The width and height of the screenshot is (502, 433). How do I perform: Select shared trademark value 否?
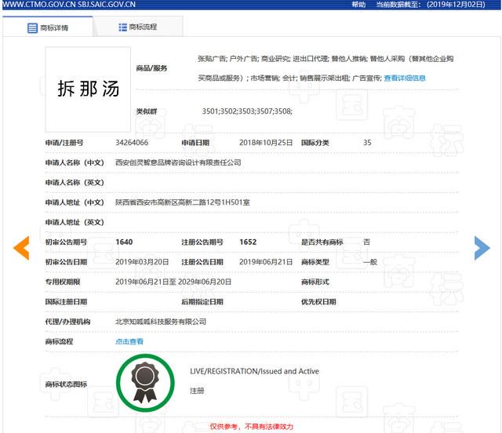pyautogui.click(x=366, y=242)
